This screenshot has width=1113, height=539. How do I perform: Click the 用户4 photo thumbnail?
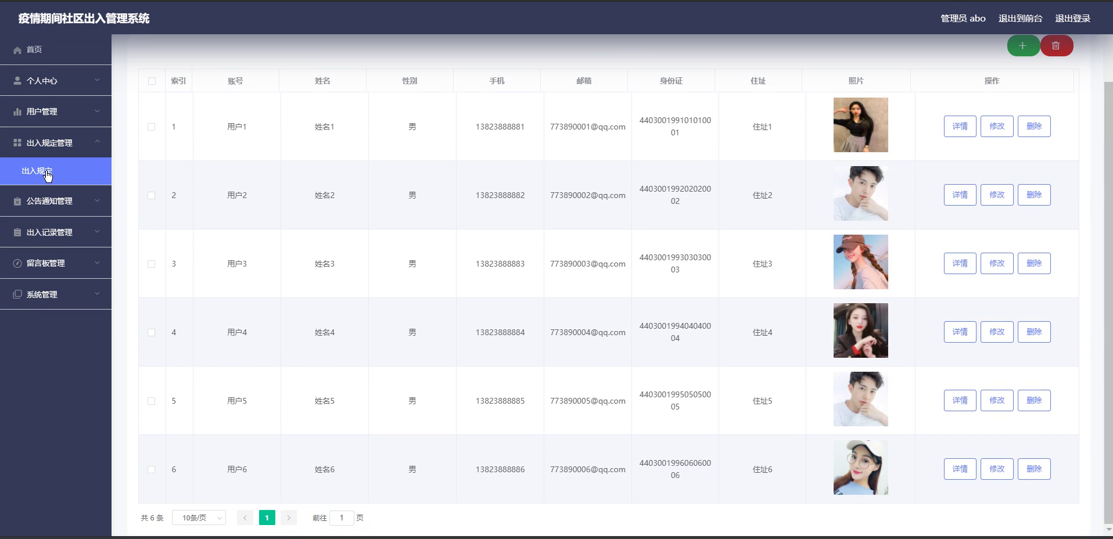click(861, 330)
